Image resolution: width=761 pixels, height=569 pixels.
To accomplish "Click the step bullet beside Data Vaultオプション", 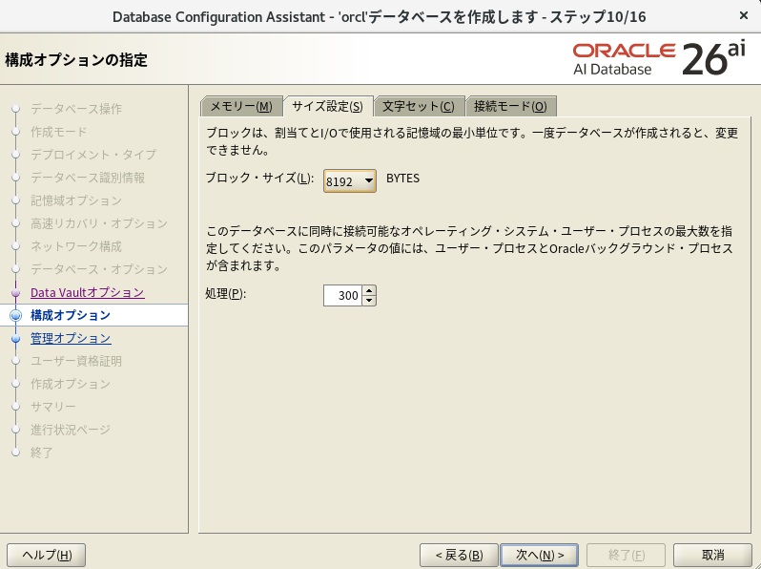I will pyautogui.click(x=16, y=292).
